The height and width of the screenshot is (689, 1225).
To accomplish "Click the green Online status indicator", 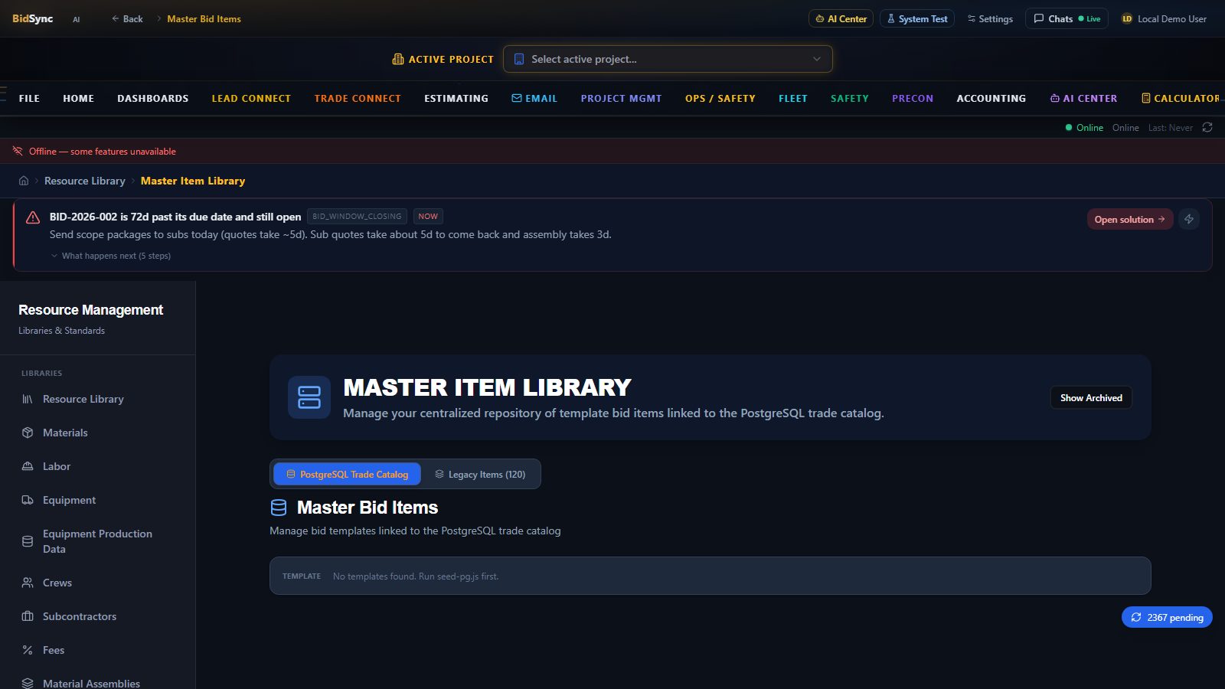I will [1084, 127].
